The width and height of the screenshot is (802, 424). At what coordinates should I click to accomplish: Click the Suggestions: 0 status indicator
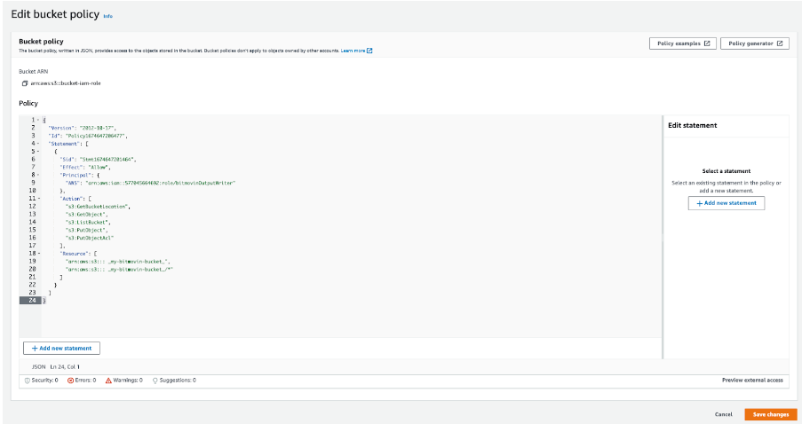click(174, 381)
